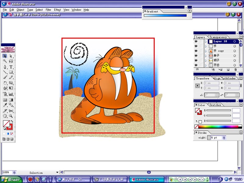Click the make clipping mask icon

click(x=213, y=70)
